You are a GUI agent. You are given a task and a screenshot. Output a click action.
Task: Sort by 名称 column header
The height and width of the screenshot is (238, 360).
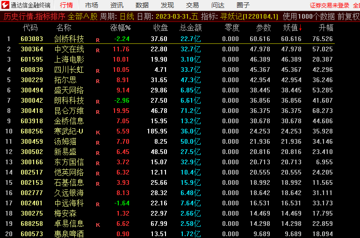(64, 28)
